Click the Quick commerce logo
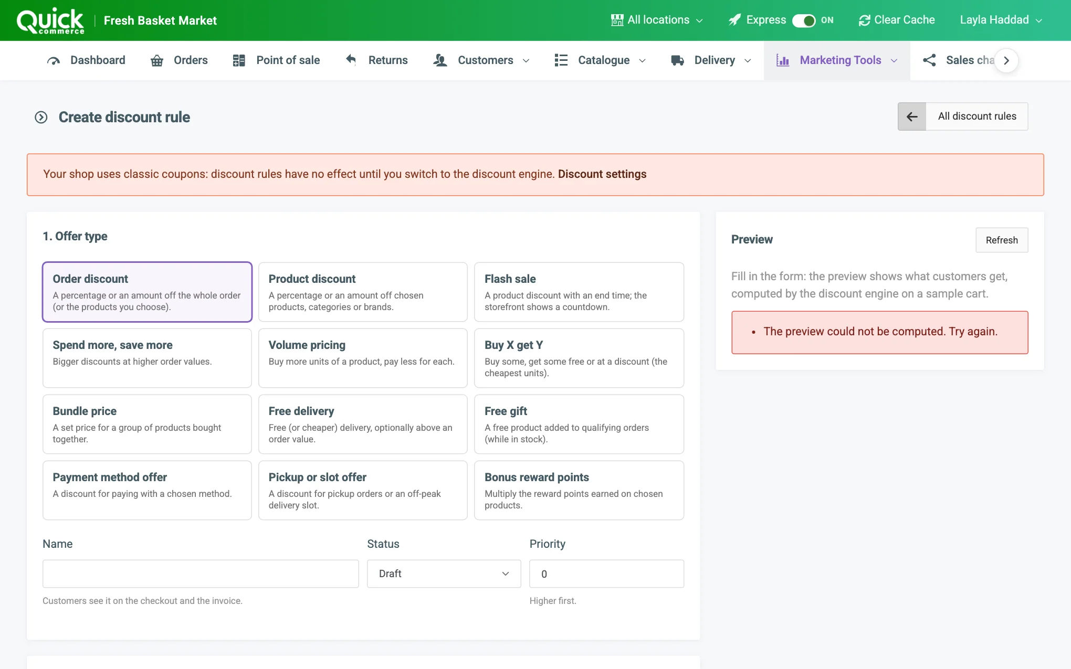The width and height of the screenshot is (1071, 669). click(x=50, y=21)
